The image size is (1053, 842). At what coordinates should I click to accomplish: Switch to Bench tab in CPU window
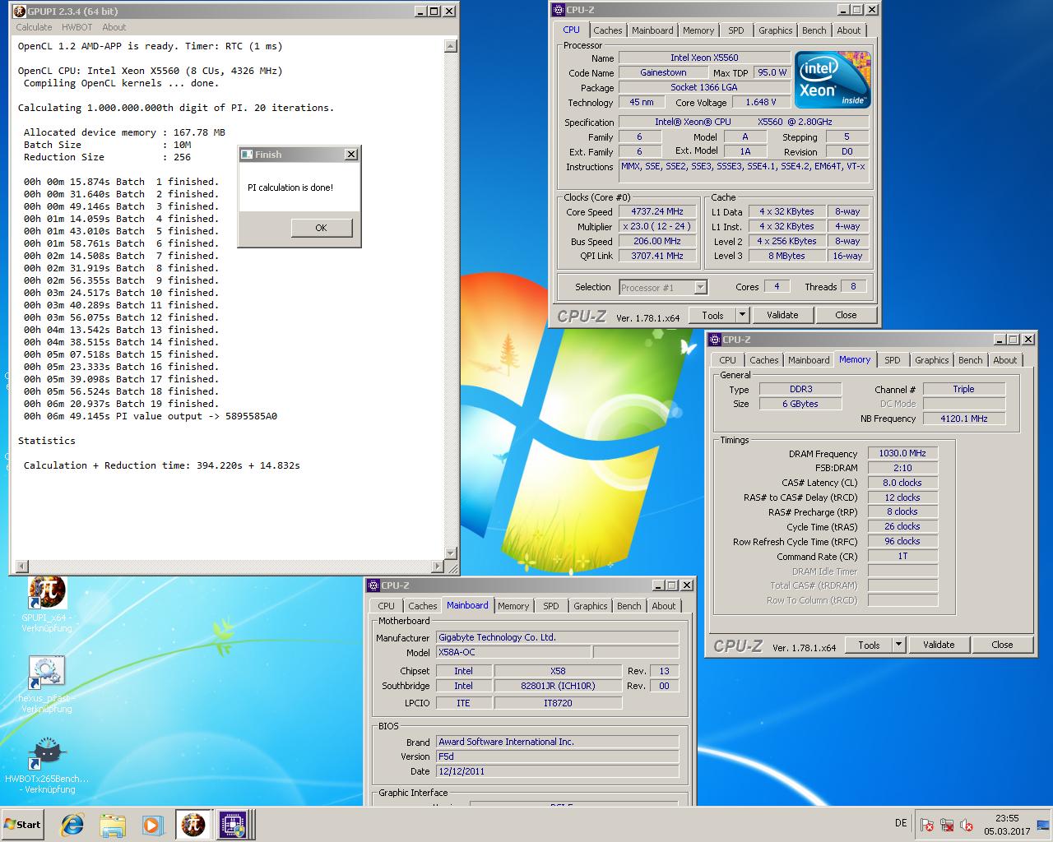[814, 30]
